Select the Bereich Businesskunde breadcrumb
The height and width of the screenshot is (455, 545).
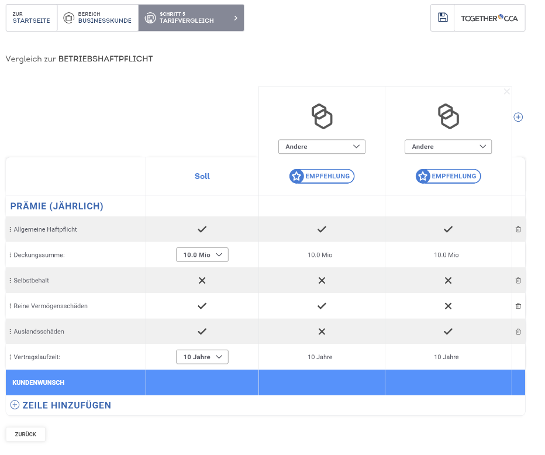click(98, 18)
